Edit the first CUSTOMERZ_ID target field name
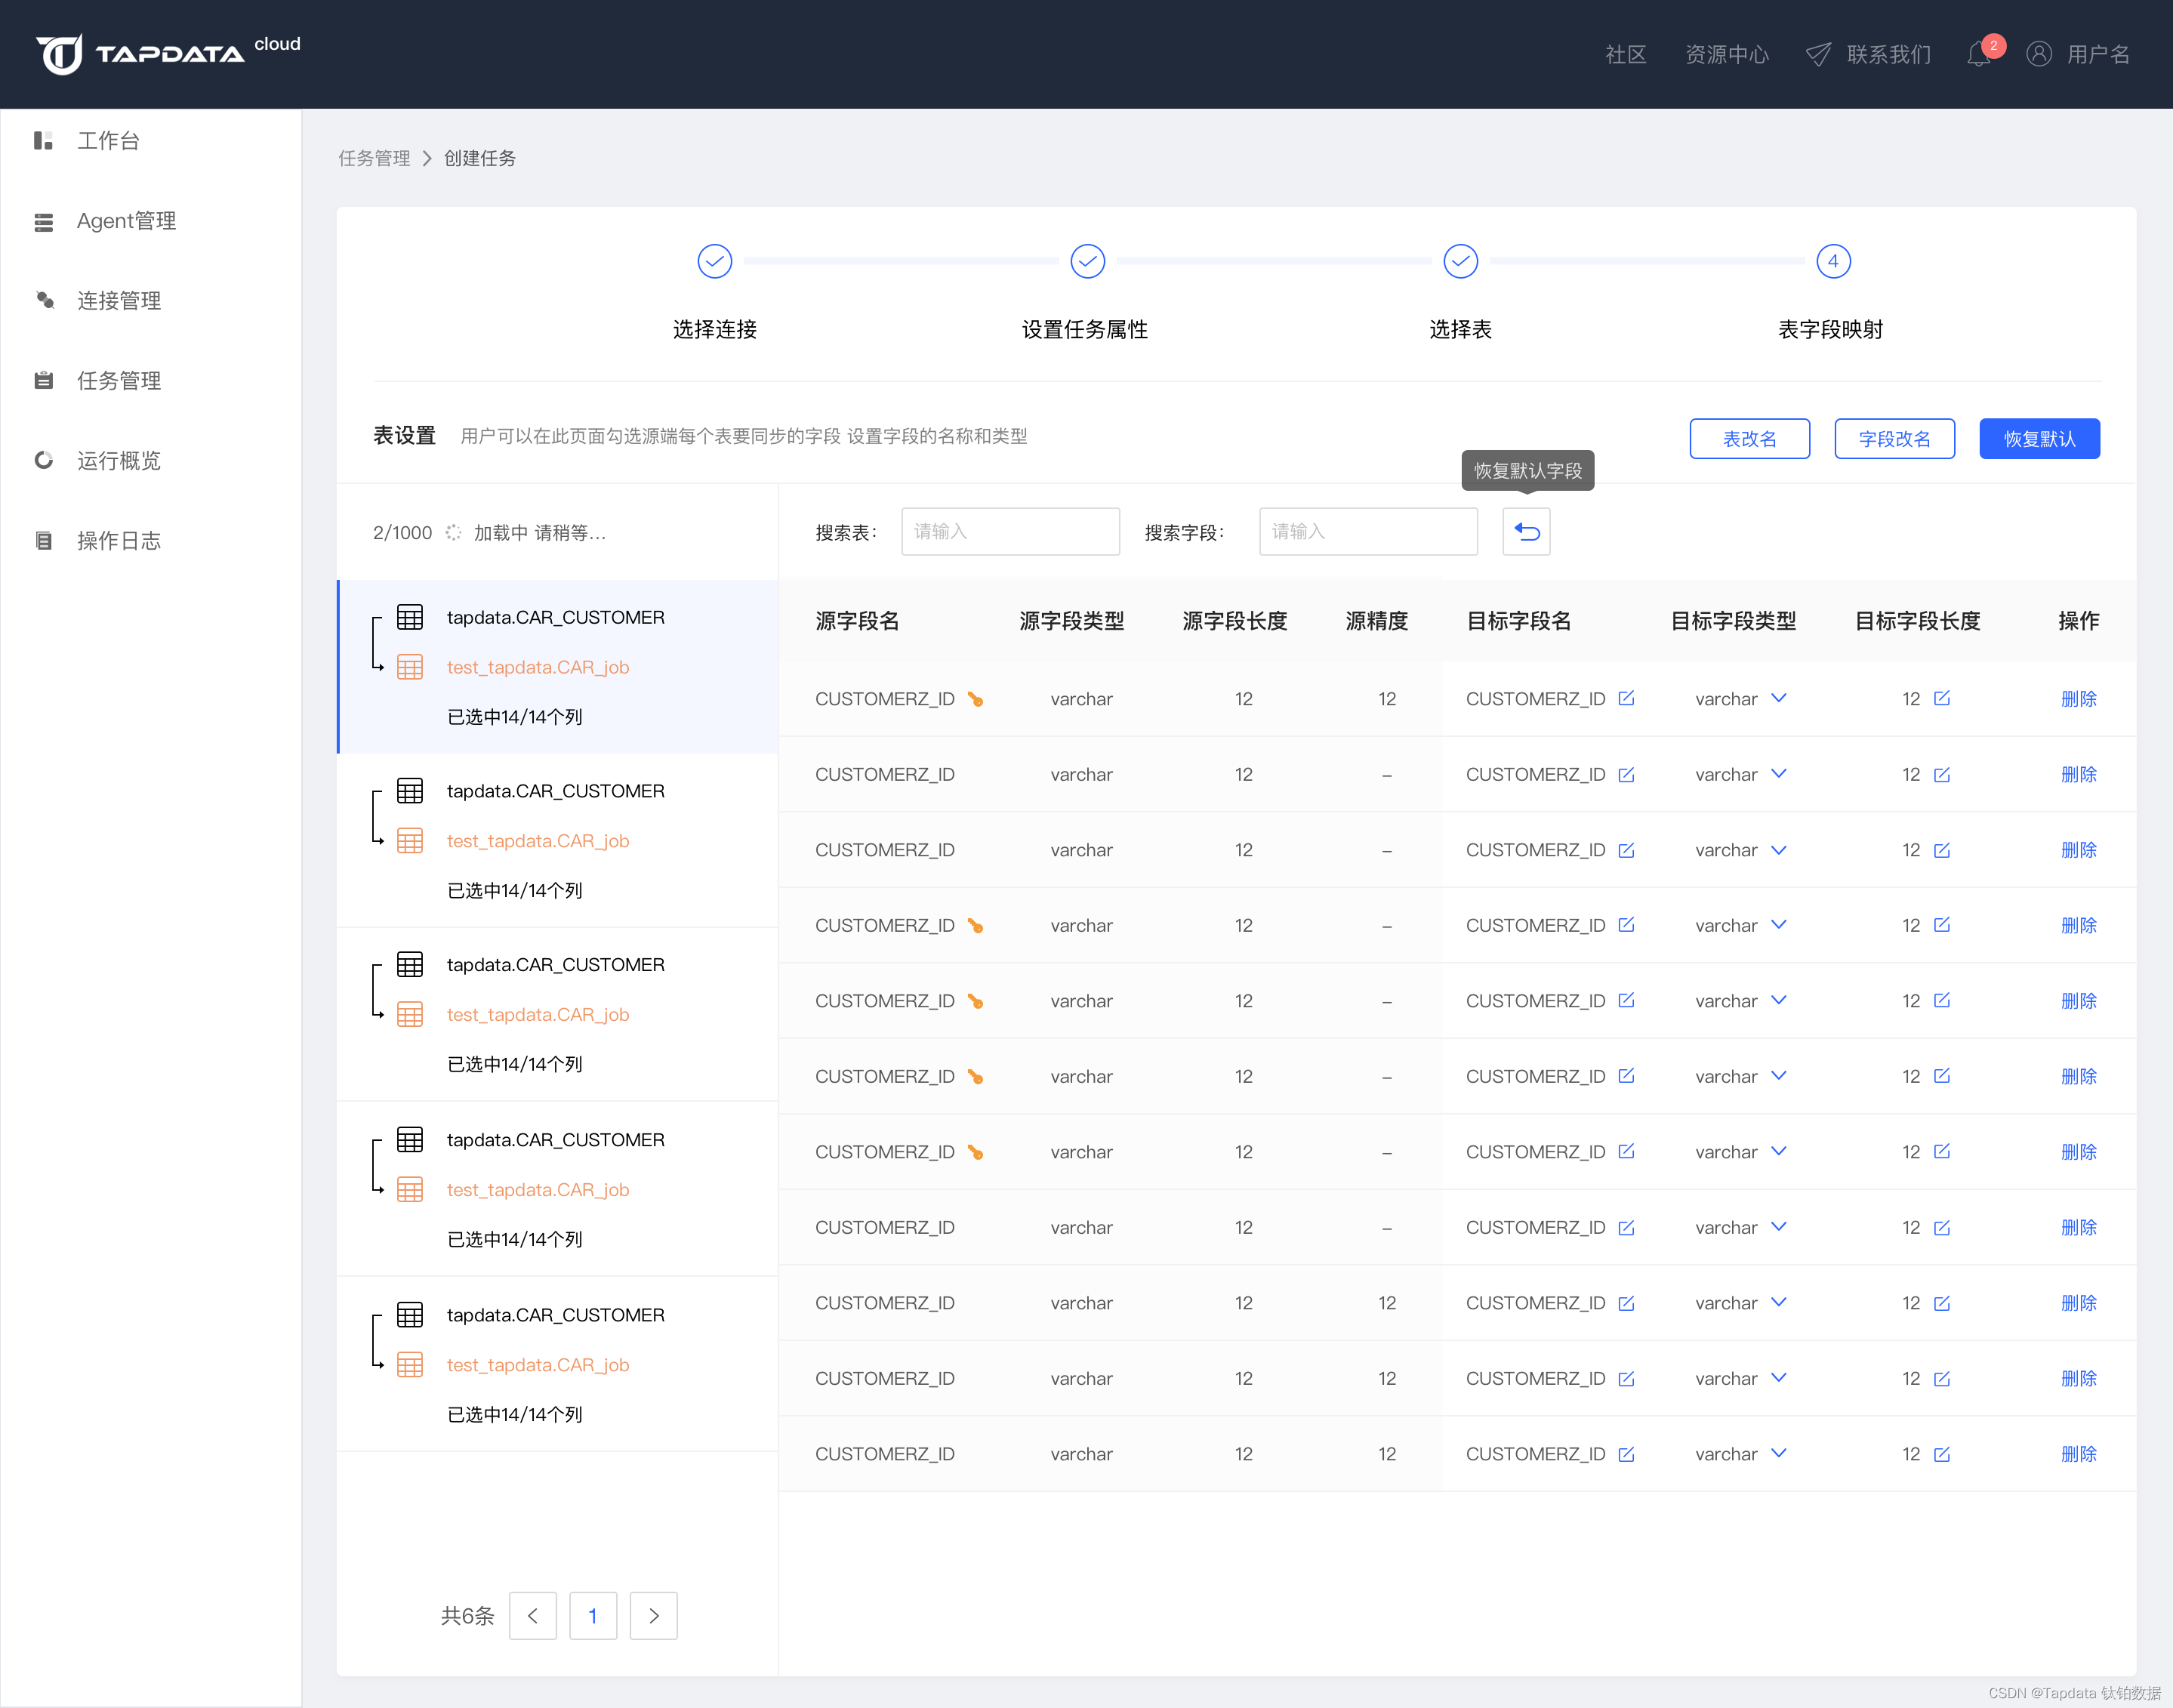Viewport: 2173px width, 1708px height. (1627, 698)
